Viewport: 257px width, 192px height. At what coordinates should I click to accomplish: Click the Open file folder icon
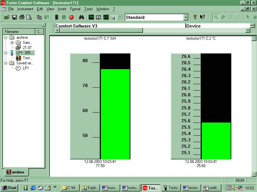[7, 17]
